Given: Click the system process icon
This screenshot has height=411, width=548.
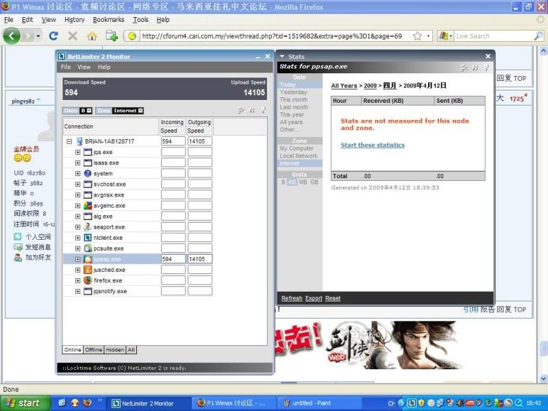Looking at the screenshot, I should (x=88, y=173).
